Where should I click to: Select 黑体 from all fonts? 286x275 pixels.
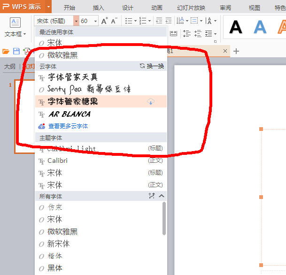point(99,268)
